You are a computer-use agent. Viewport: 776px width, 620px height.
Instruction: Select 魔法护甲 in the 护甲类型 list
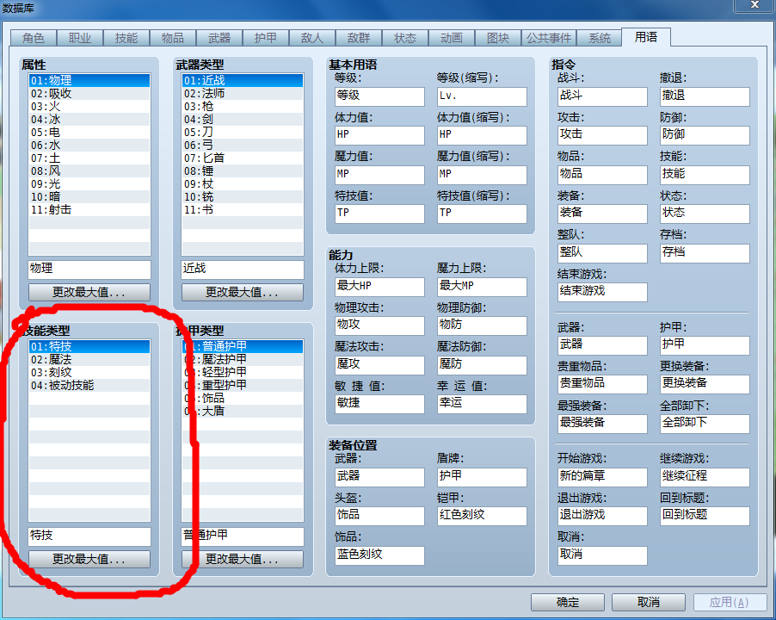243,360
